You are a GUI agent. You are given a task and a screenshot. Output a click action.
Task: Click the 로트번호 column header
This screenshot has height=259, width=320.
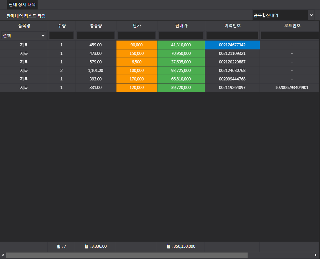tap(292, 26)
